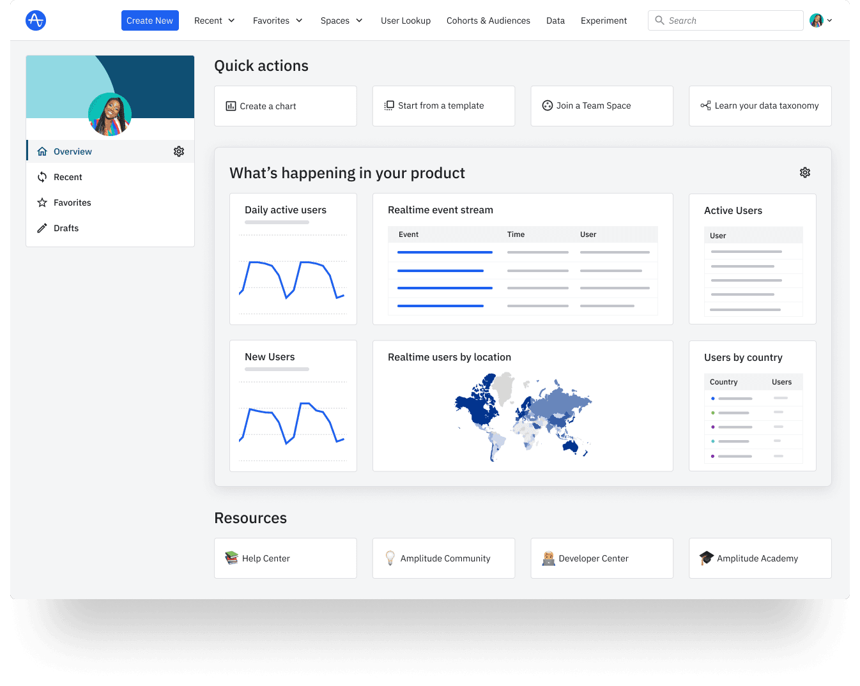Screen dimensions: 860x686
Task: Open the chart icon on Create a chart card
Action: coord(231,106)
